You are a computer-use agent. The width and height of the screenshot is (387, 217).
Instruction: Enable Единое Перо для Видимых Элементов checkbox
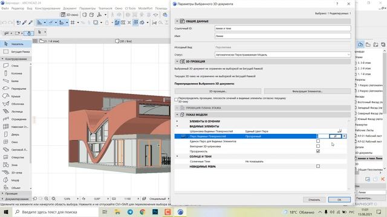click(318, 141)
